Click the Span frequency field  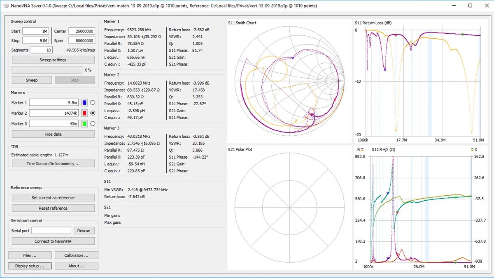pos(82,41)
